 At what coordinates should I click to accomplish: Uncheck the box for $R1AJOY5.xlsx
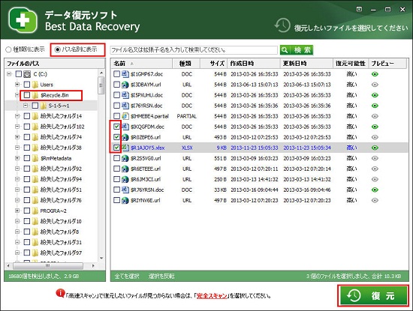116,148
